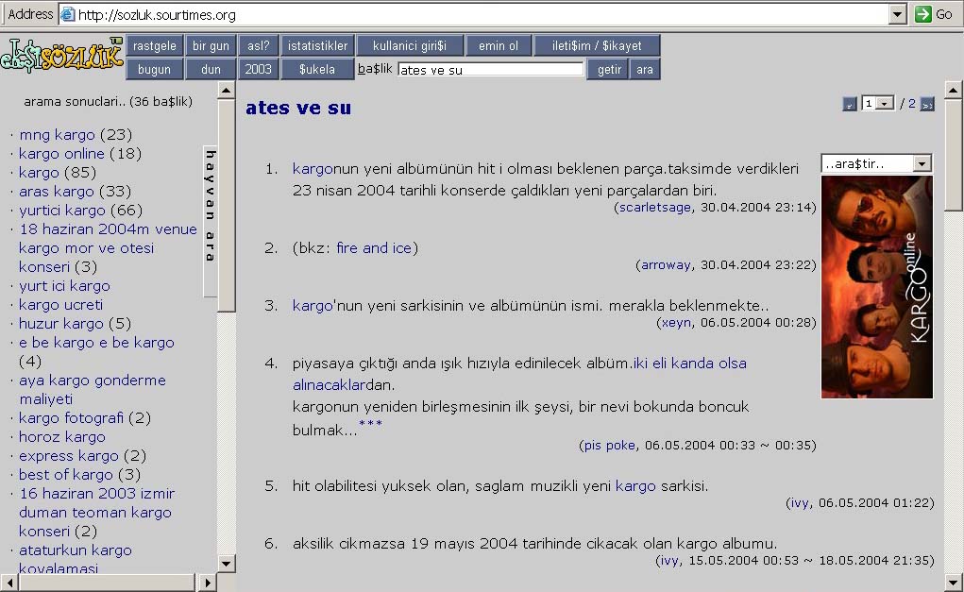Open author pis poke profile link
Viewport: 964px width, 592px height.
coord(609,445)
